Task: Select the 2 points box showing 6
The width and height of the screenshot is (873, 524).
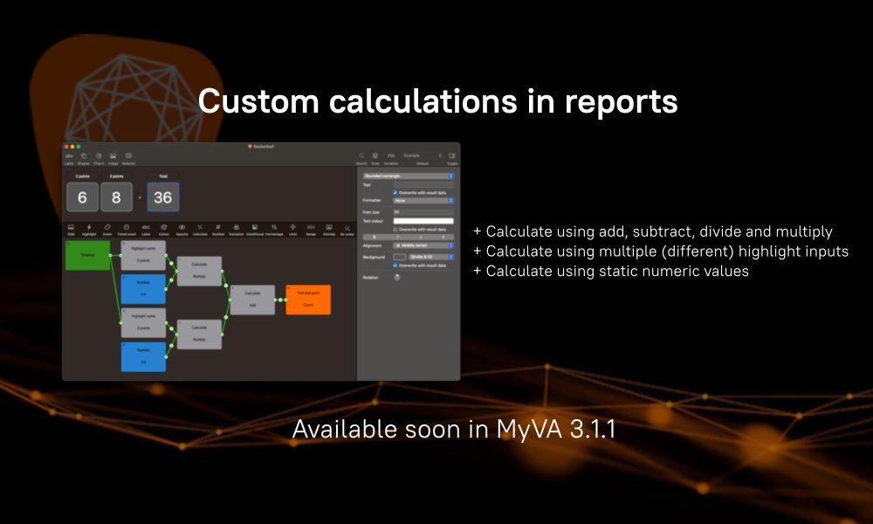Action: pyautogui.click(x=82, y=197)
